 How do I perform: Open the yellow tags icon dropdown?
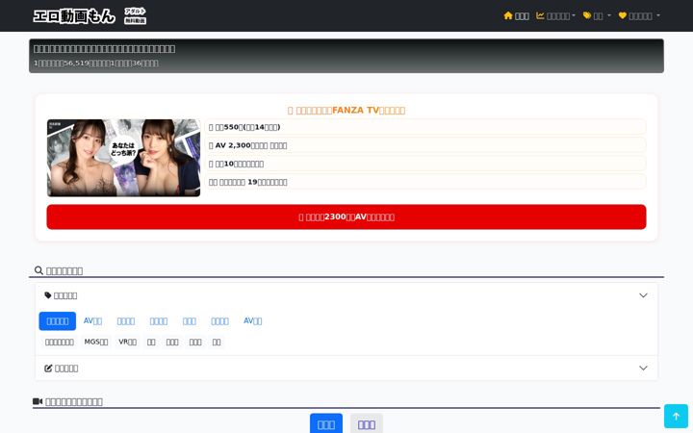coord(597,16)
